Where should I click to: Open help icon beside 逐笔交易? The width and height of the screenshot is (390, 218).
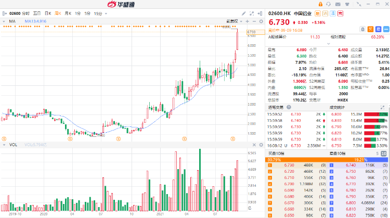[289, 107]
